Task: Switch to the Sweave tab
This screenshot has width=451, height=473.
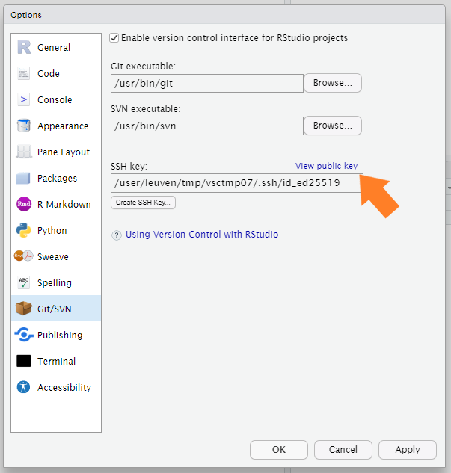Action: click(52, 256)
